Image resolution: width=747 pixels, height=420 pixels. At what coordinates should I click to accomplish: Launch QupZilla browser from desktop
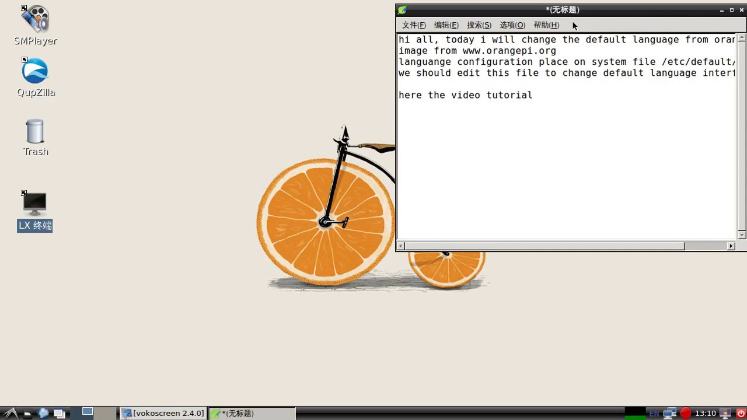(35, 78)
